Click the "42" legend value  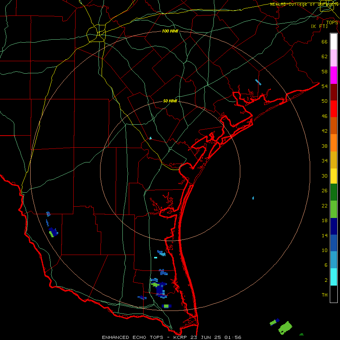(x=325, y=131)
